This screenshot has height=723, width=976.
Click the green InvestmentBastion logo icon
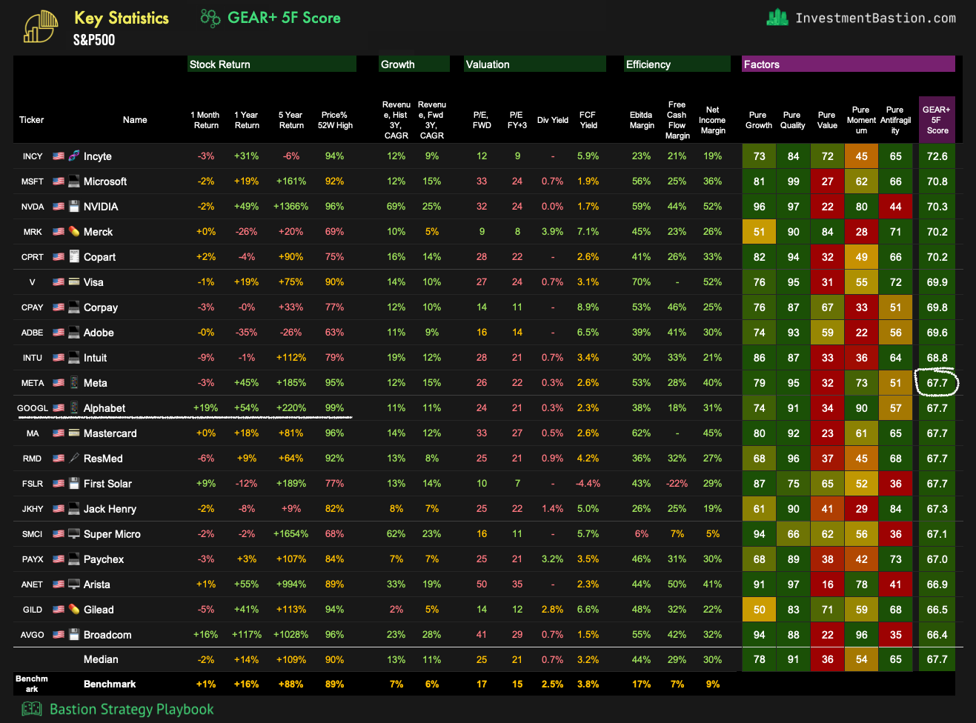(777, 17)
